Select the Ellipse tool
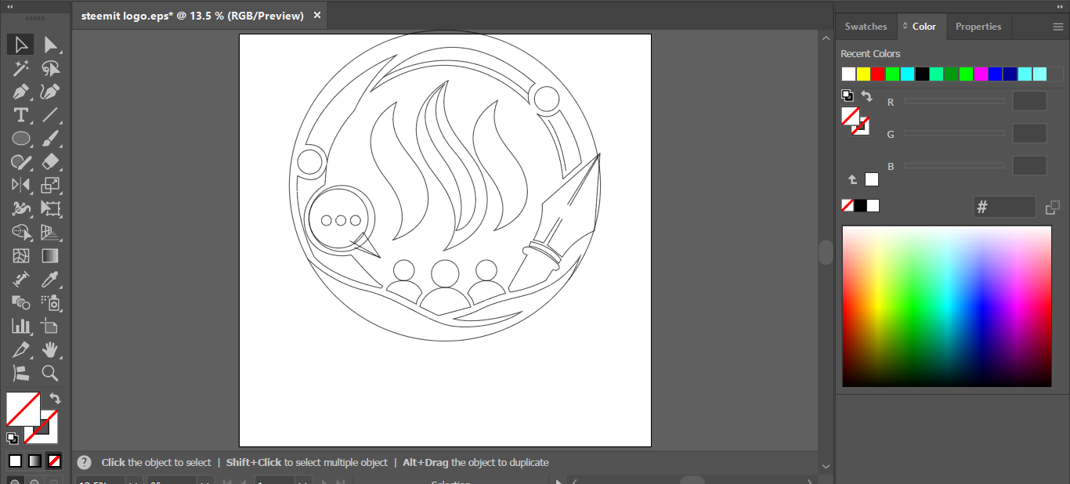 tap(21, 139)
